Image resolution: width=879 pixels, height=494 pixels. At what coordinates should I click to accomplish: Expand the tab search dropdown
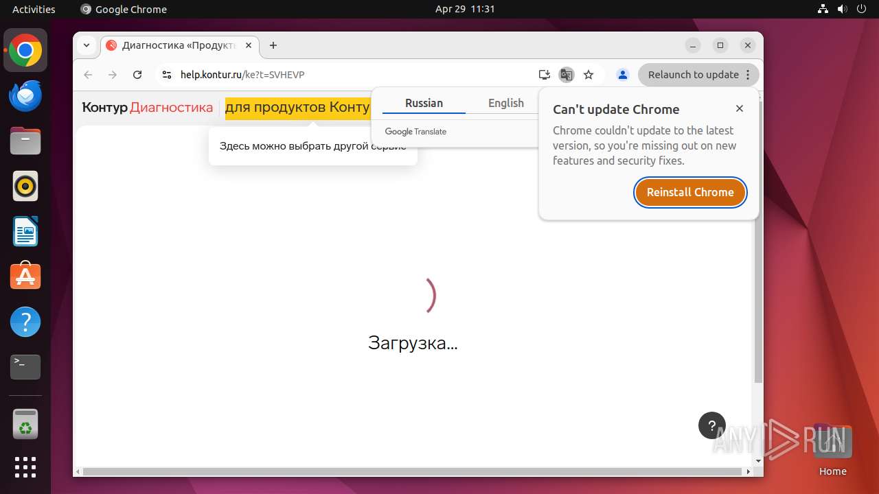[x=87, y=45]
